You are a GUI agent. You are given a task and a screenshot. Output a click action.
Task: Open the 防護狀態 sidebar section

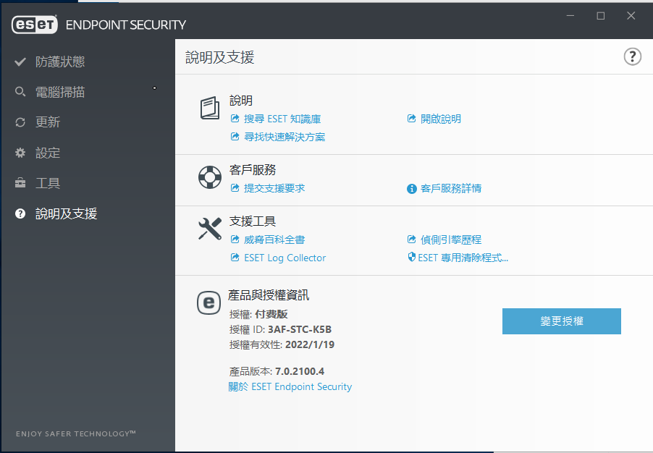coord(60,62)
